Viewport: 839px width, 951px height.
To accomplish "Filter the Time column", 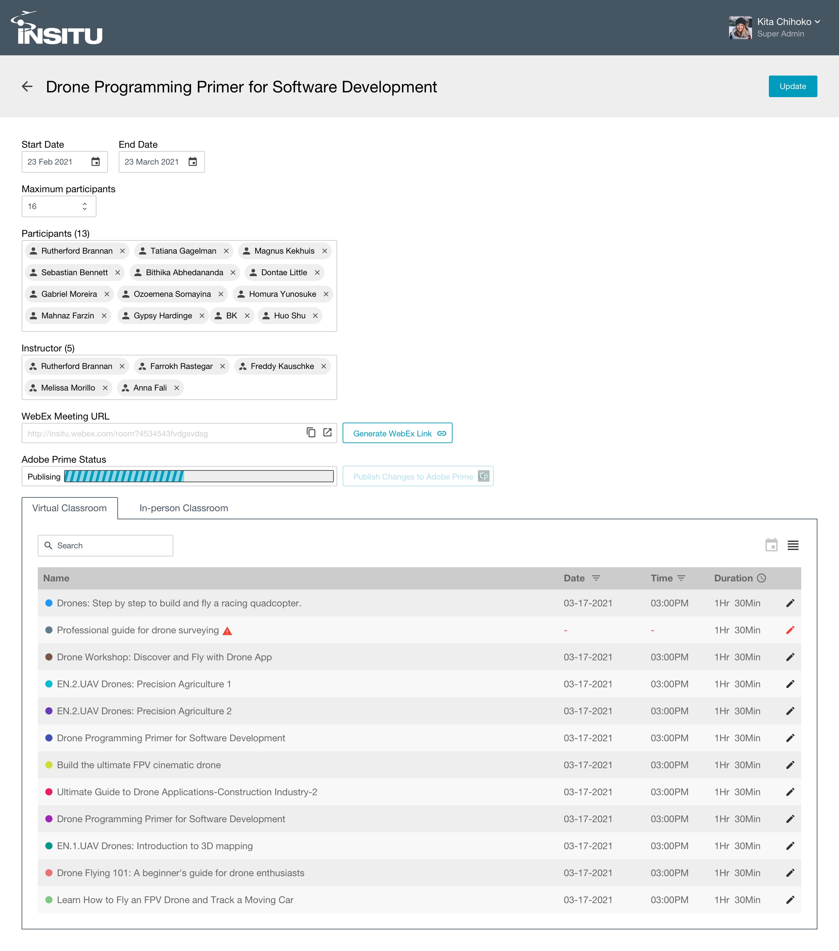I will pyautogui.click(x=681, y=578).
